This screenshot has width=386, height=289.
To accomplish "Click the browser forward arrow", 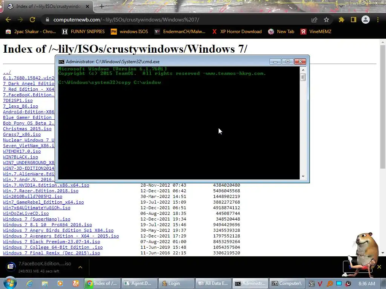I will click(20, 20).
